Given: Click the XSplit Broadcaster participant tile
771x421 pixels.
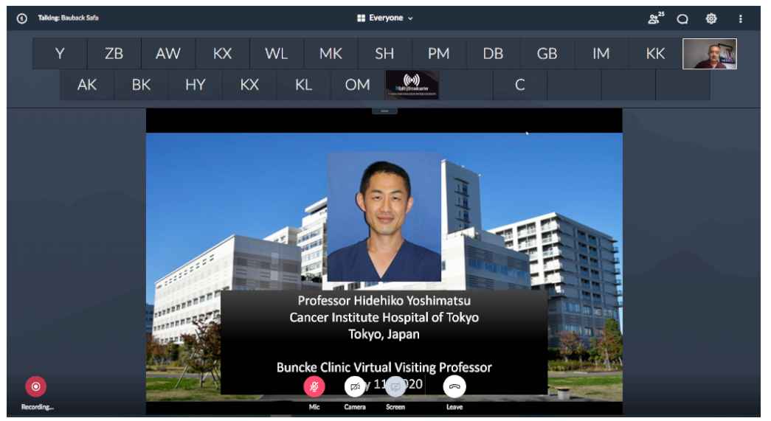Looking at the screenshot, I should click(412, 85).
